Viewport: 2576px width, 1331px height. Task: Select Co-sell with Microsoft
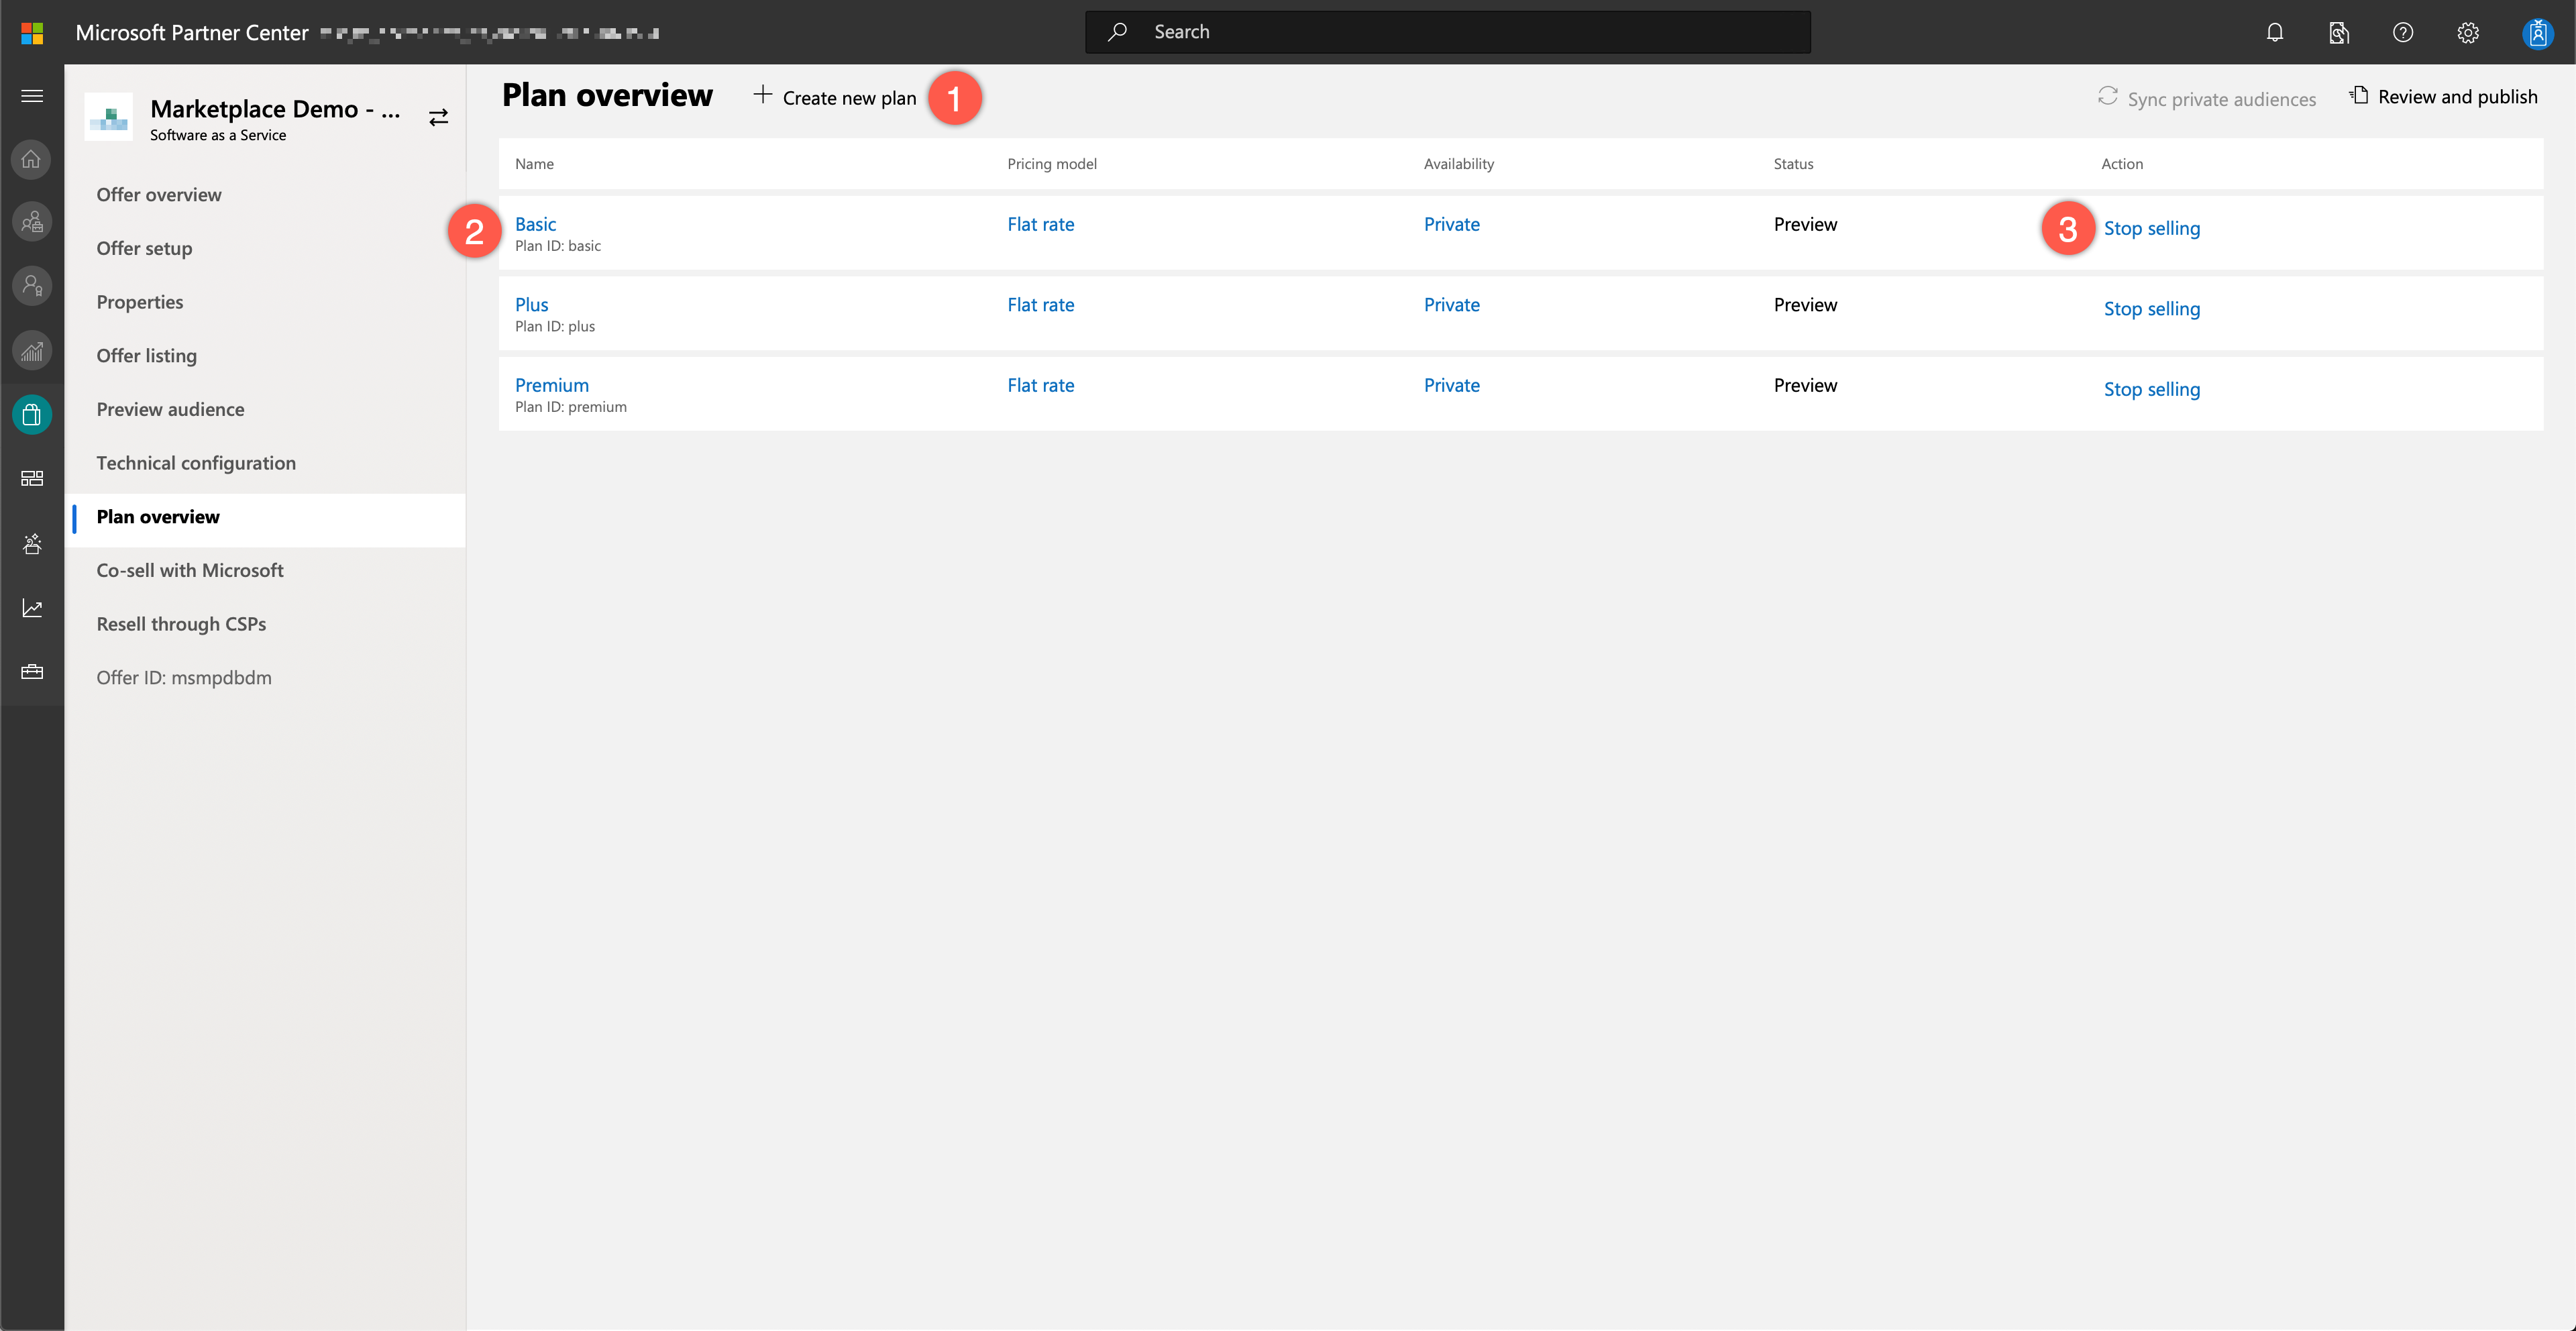pyautogui.click(x=190, y=570)
